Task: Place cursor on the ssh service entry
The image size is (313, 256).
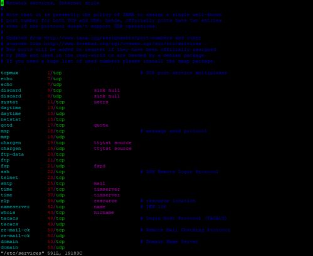Action: pyautogui.click(x=5, y=172)
